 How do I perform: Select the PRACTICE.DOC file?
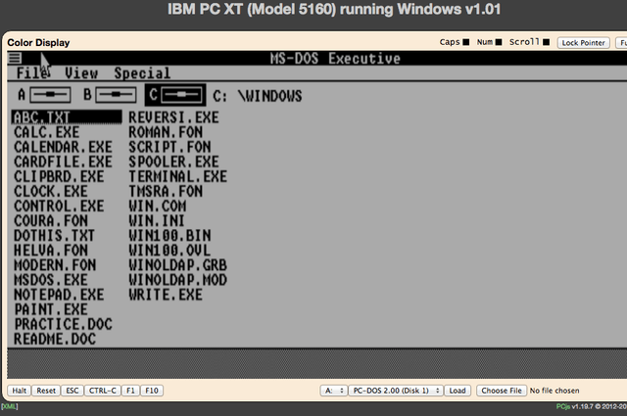coord(63,325)
